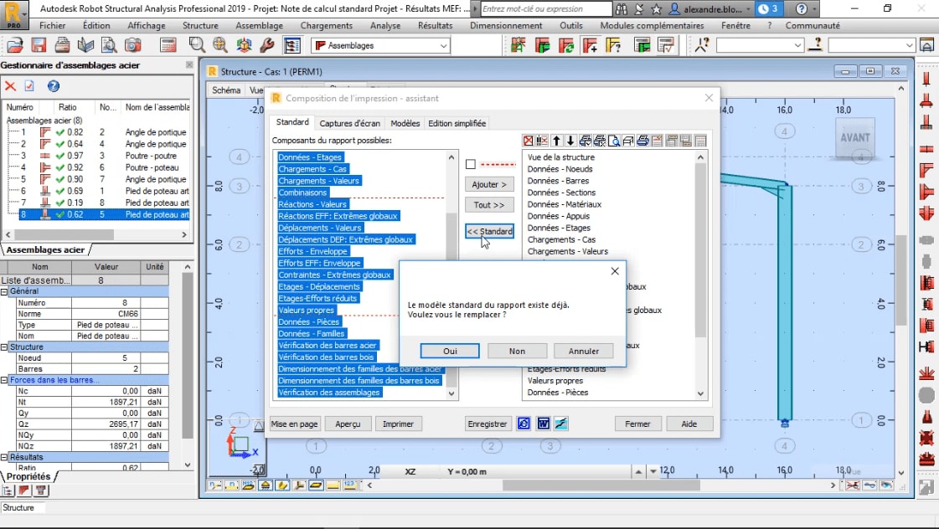This screenshot has width=939, height=529.
Task: Delete all report components with red X
Action: click(529, 141)
